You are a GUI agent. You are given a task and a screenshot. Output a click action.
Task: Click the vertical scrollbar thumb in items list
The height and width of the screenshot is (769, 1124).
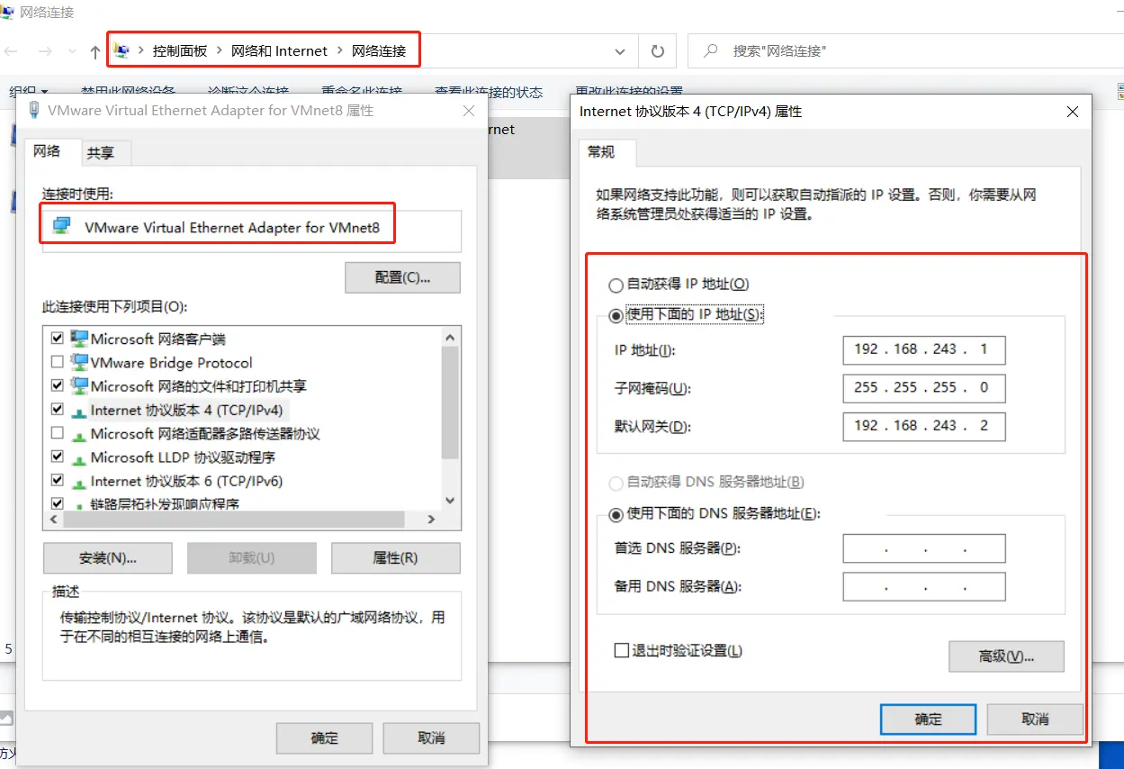[x=451, y=403]
